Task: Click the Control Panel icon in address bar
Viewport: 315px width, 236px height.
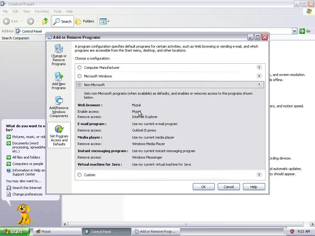Action: (x=18, y=31)
